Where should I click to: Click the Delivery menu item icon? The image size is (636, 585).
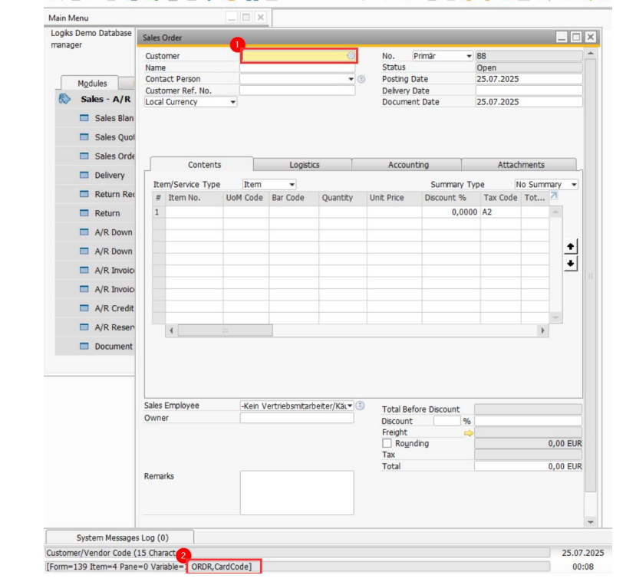[x=84, y=176]
